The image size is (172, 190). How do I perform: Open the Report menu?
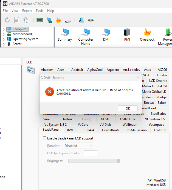click(27, 11)
